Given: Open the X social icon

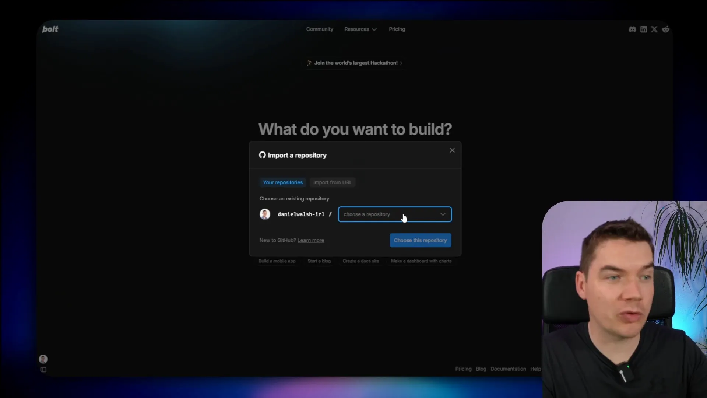Looking at the screenshot, I should [x=654, y=29].
